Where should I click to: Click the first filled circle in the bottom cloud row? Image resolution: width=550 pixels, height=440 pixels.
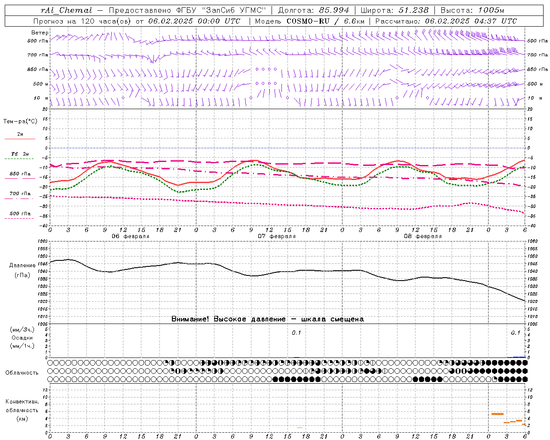pos(275,379)
